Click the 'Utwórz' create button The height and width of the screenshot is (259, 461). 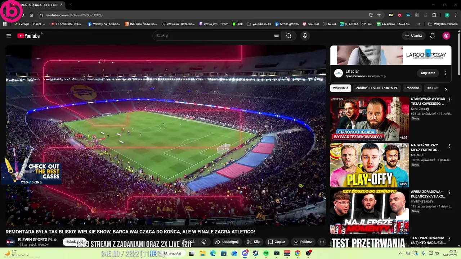tap(413, 36)
